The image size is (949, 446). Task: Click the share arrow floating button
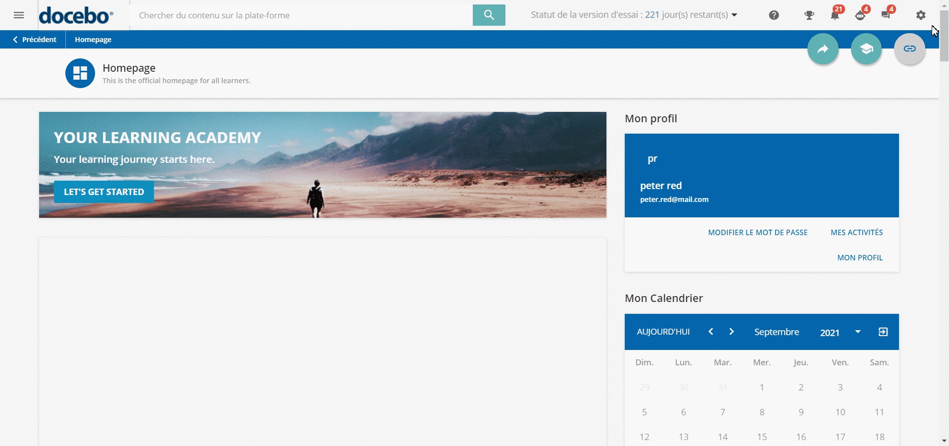tap(823, 49)
